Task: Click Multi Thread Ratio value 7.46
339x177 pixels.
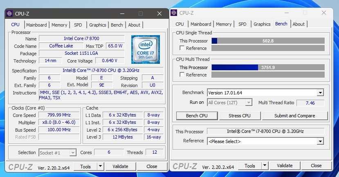Action: [310, 103]
